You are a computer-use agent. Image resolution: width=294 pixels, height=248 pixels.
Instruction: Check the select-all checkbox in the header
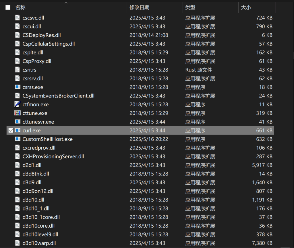point(8,7)
